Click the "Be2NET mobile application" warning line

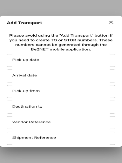(x=61, y=49)
